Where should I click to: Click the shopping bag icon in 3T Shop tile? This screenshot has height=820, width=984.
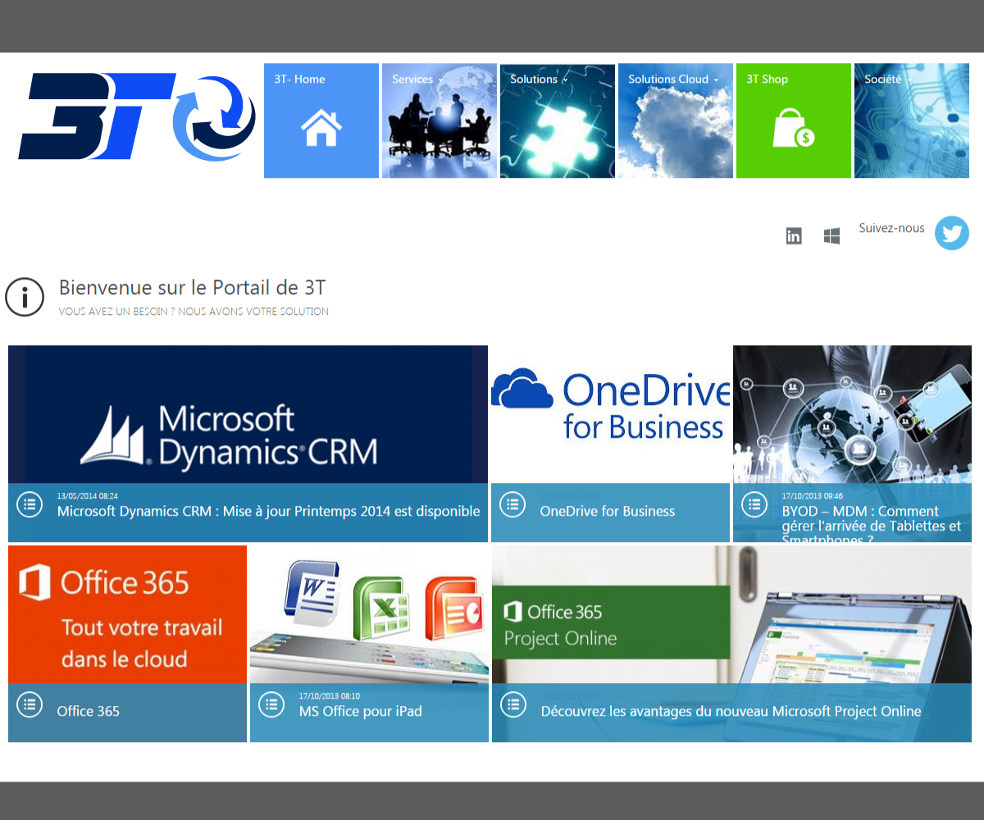pos(793,128)
